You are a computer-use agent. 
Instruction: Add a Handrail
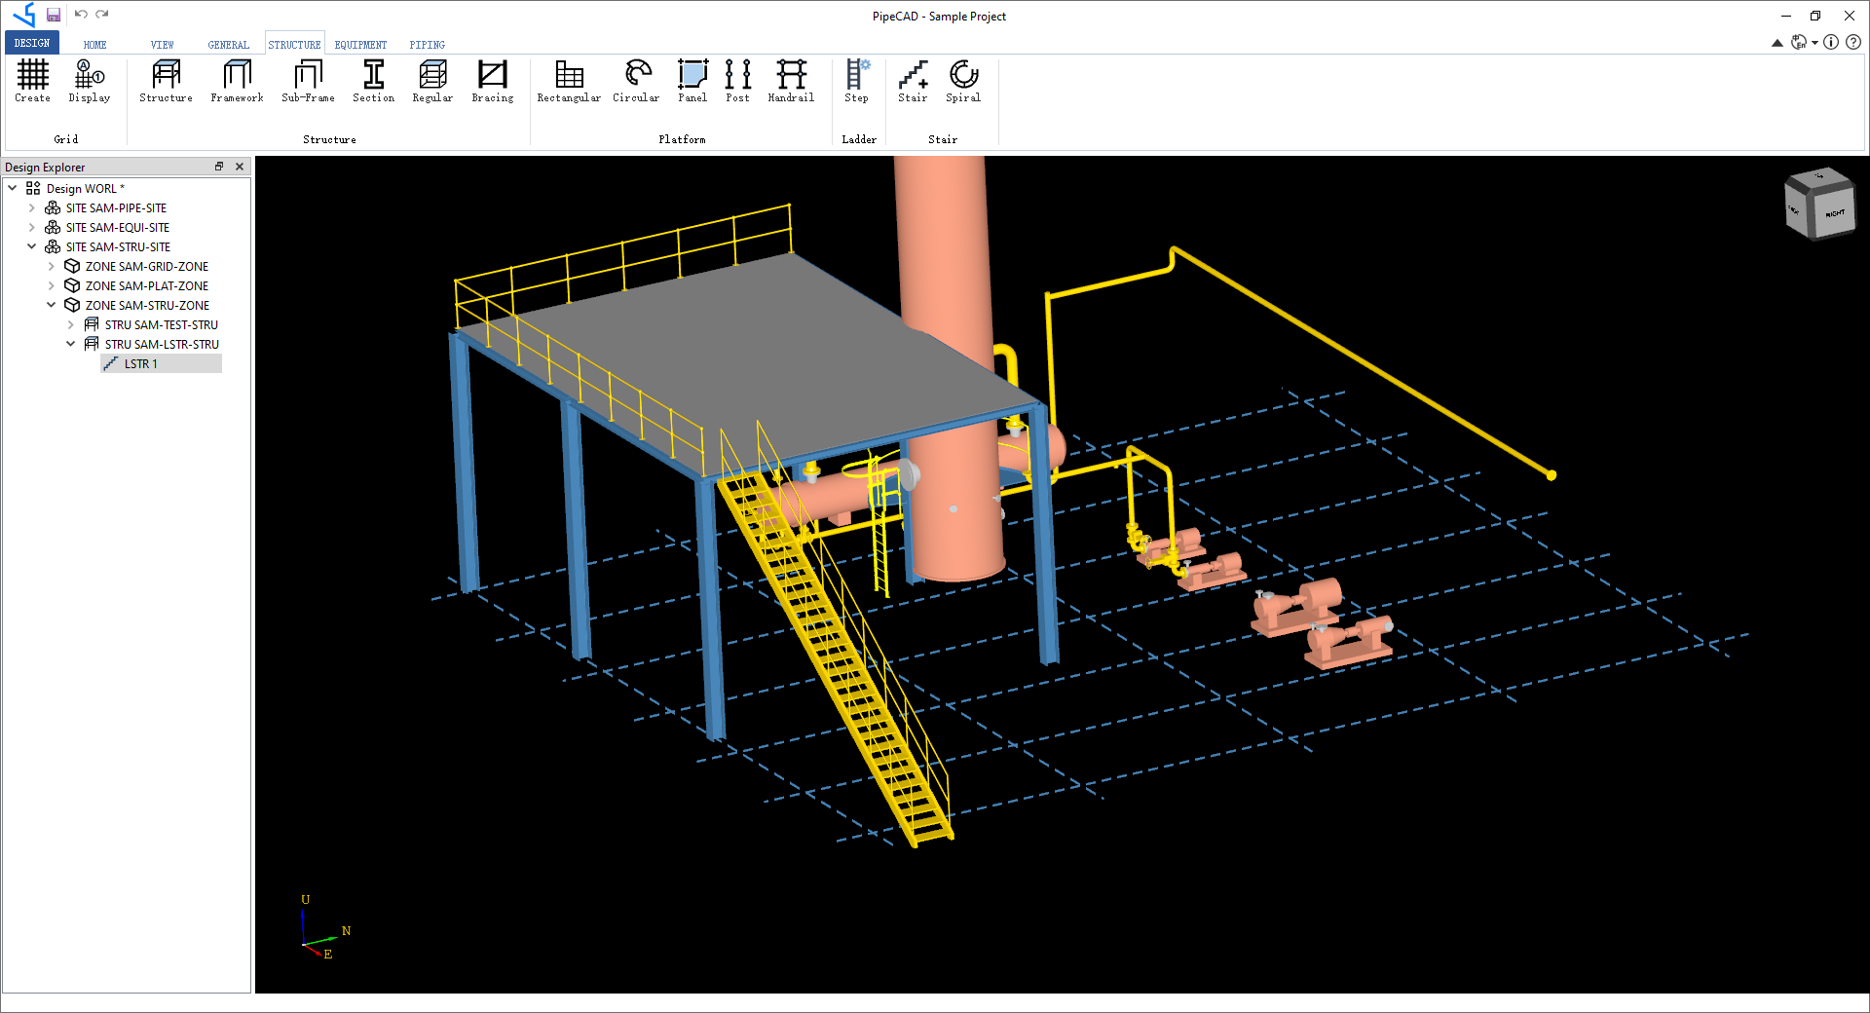790,82
